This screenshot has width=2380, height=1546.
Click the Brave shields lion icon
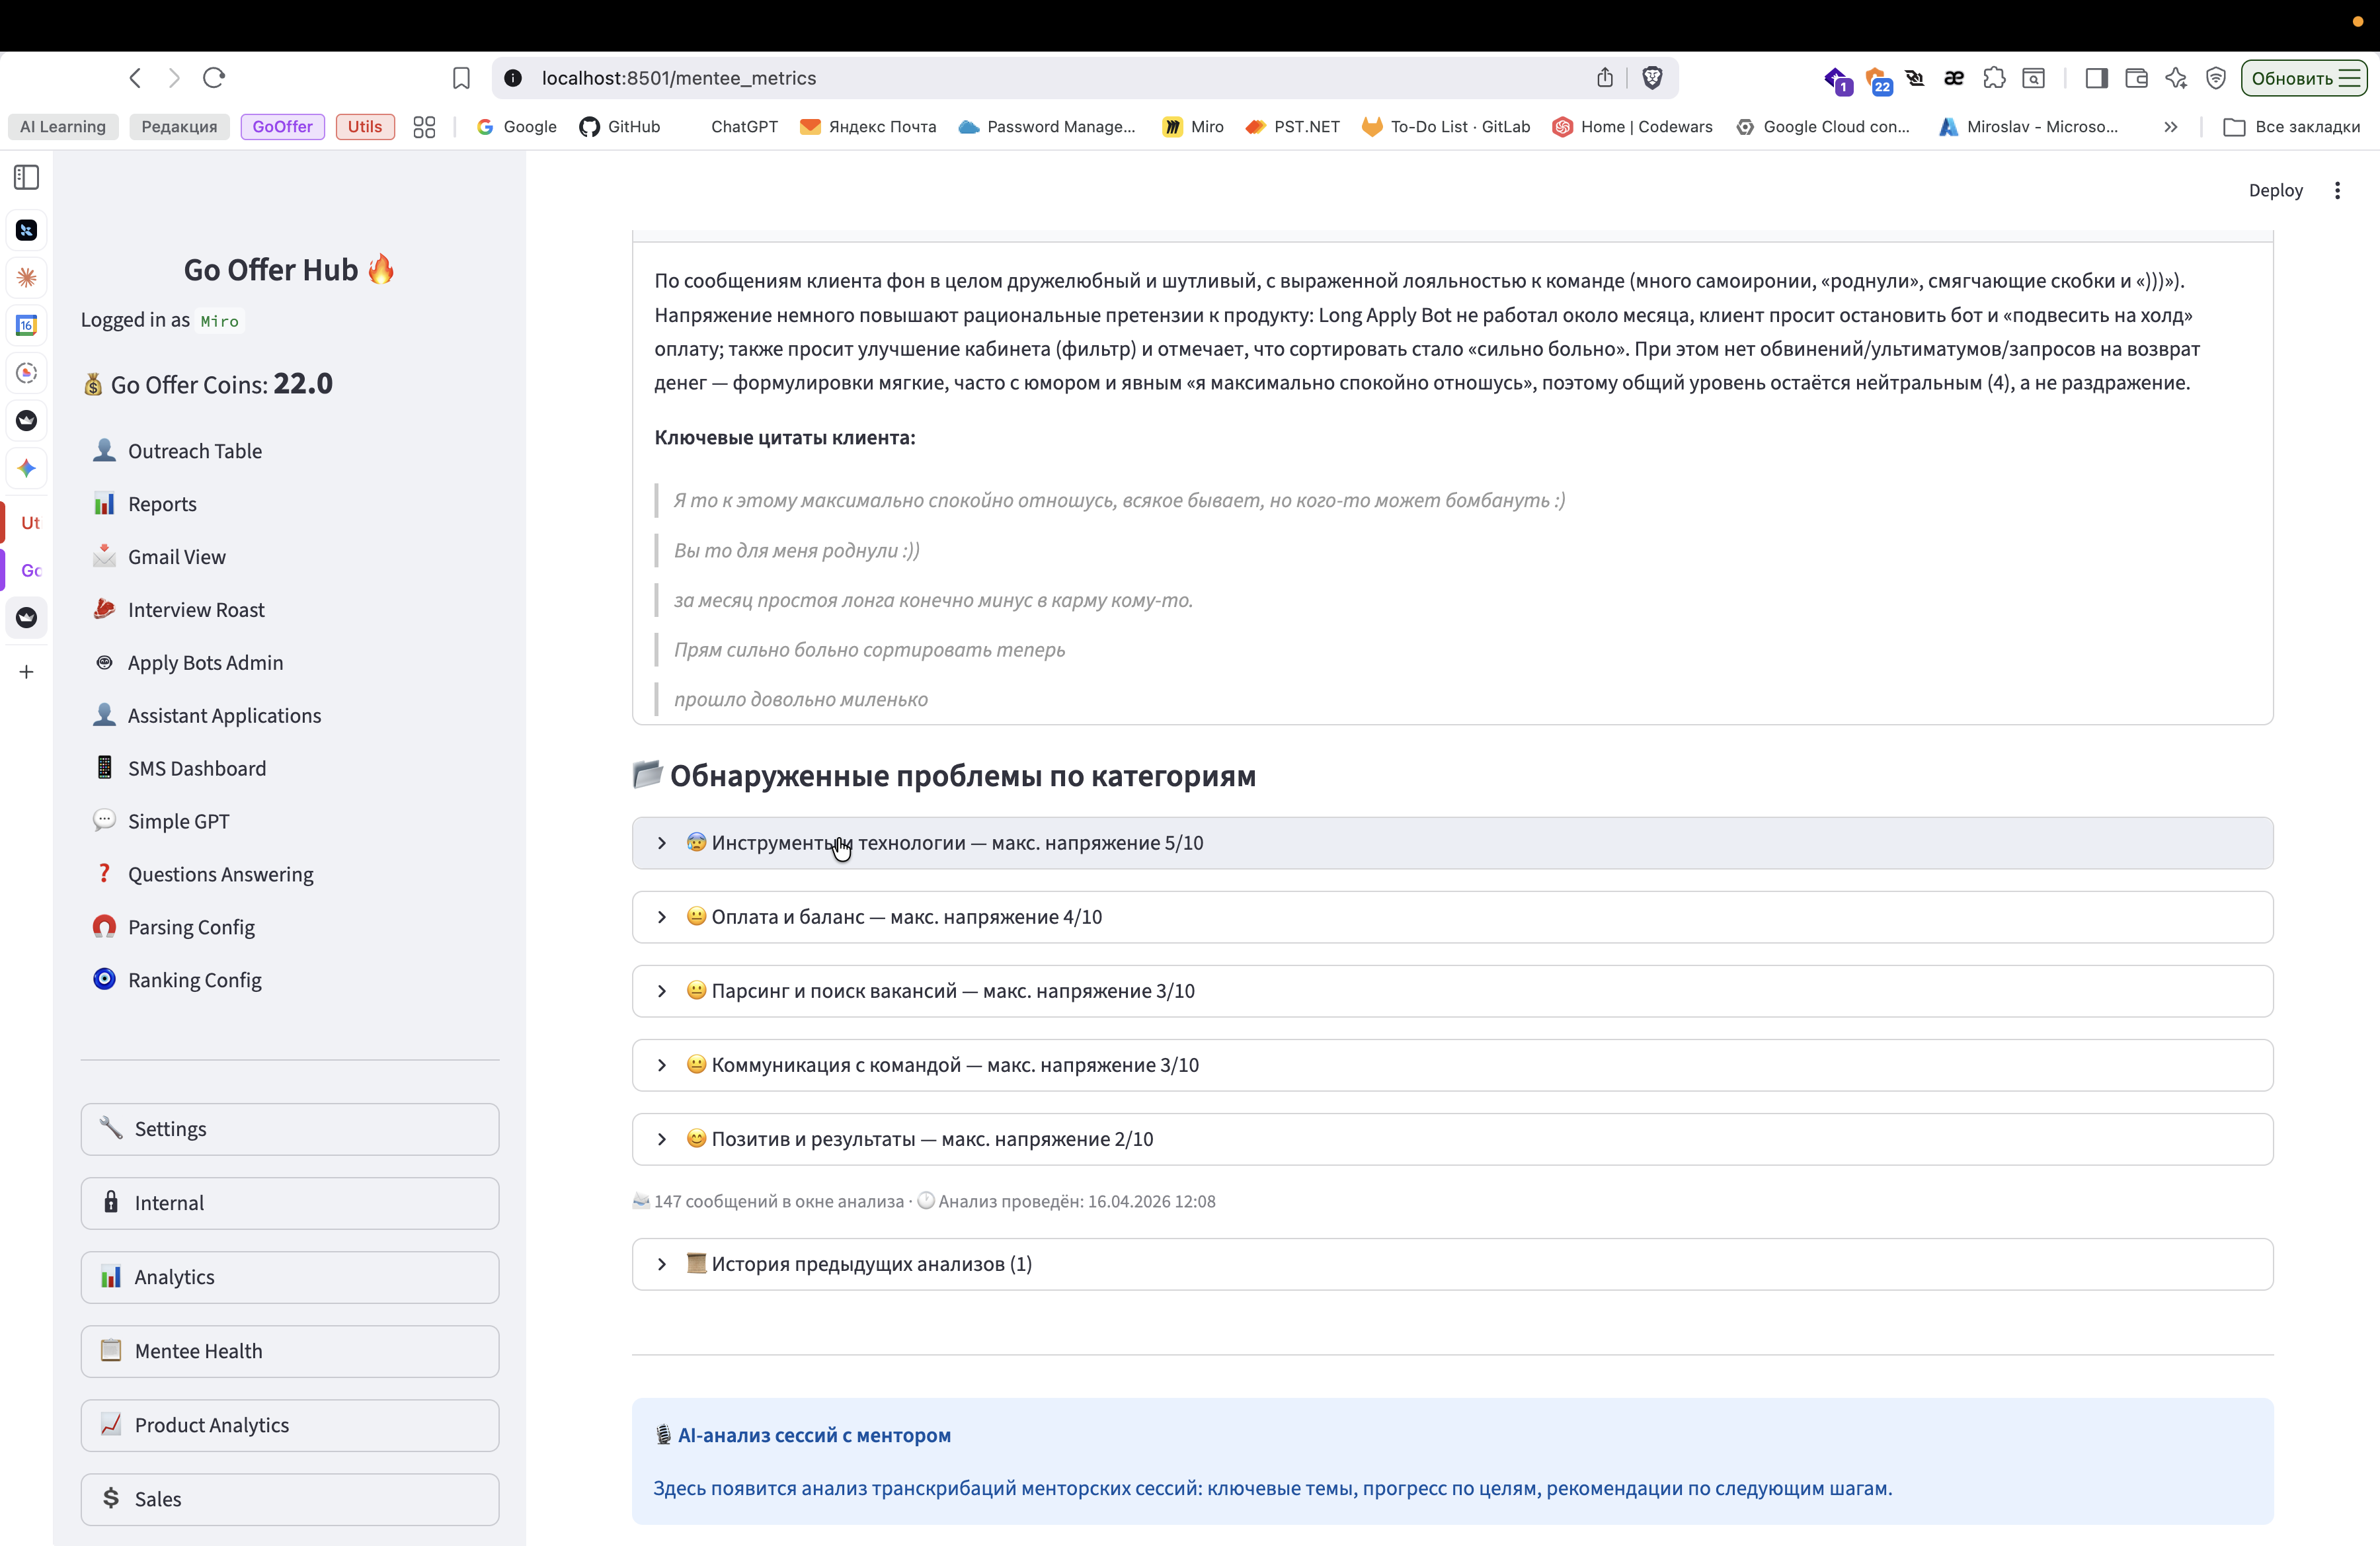click(1652, 78)
